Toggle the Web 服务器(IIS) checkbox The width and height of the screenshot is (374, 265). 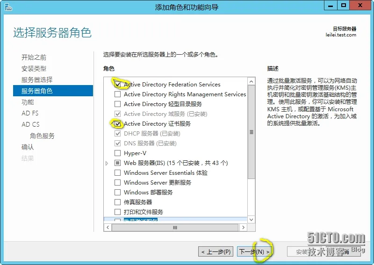click(x=118, y=163)
